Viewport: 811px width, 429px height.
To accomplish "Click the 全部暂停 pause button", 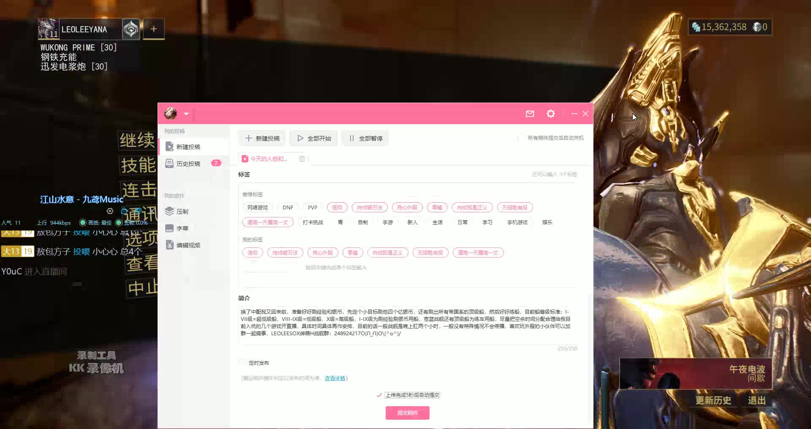I will click(365, 138).
